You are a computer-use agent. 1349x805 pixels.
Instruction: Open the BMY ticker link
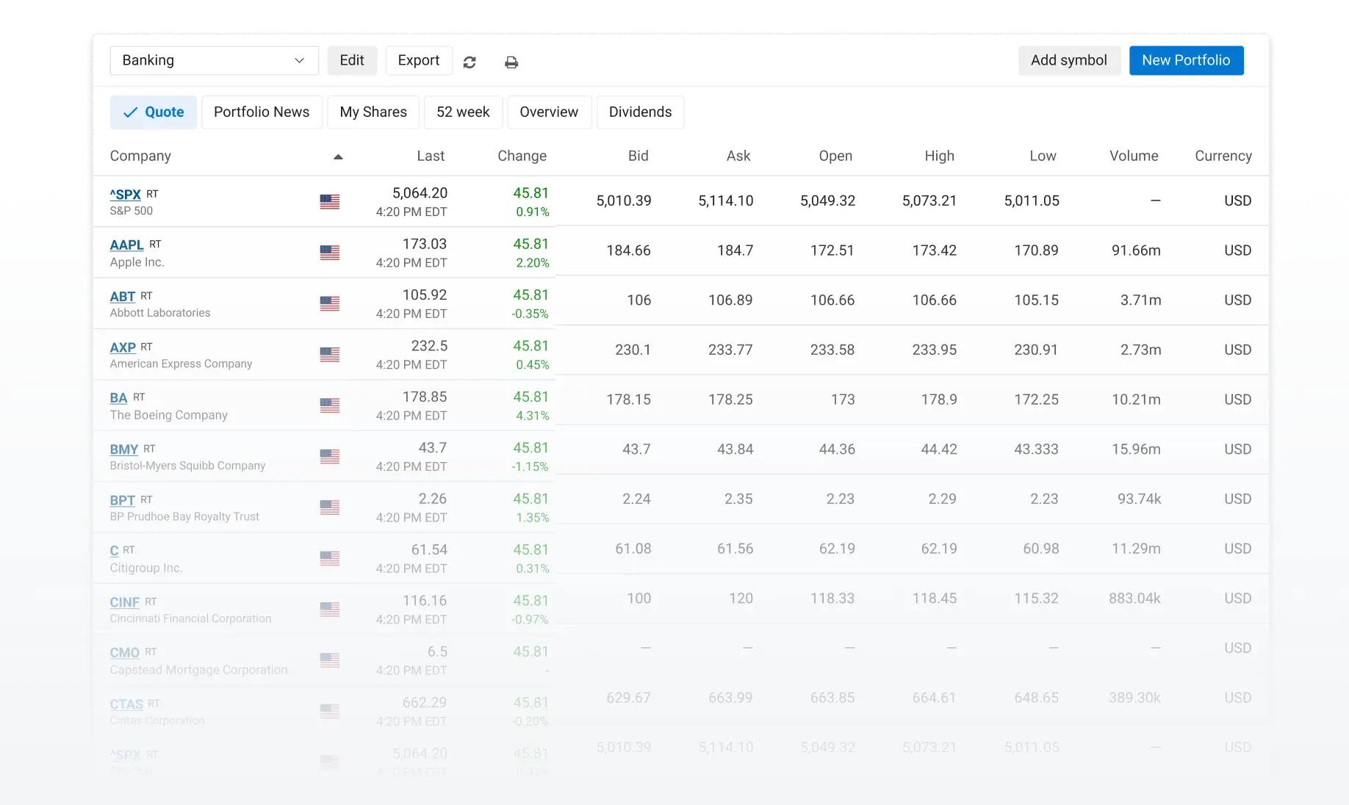pyautogui.click(x=124, y=450)
